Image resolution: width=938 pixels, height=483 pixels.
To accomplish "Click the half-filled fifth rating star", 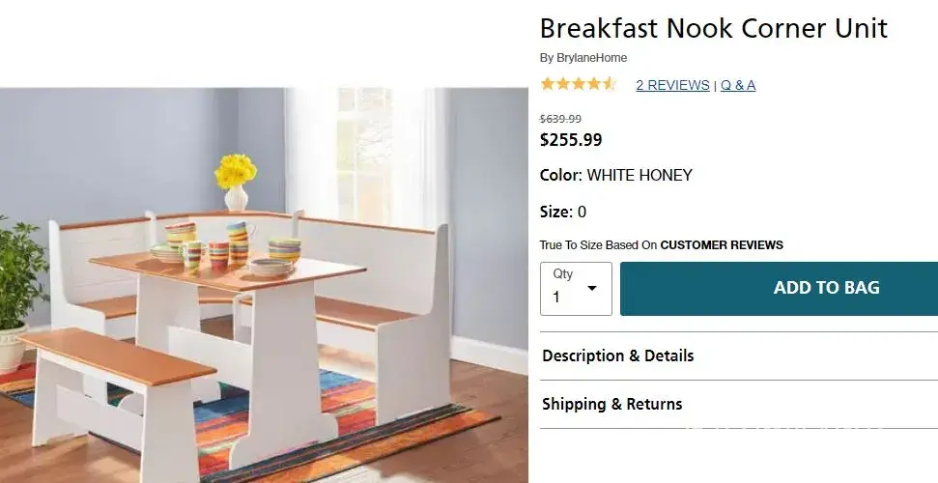I will [x=610, y=84].
